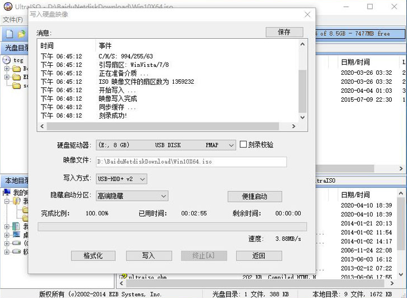
Task: Open the 写入方式 USB-HDD+ v2 dropdown
Action: pyautogui.click(x=121, y=179)
